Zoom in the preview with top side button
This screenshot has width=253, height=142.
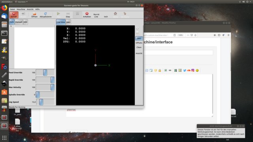point(137,28)
